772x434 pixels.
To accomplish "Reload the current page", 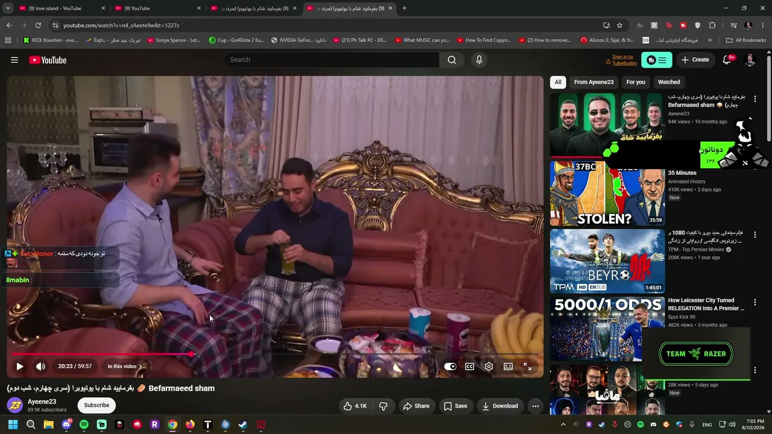I will (38, 25).
